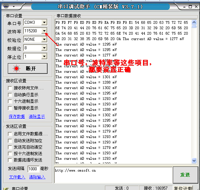Image resolution: width=200 pixels, height=190 pixels.
Task: Enable 按十六进制发送 checkbox
Action: (x=10, y=154)
